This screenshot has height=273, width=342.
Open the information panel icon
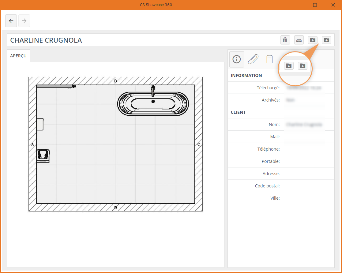click(x=237, y=59)
